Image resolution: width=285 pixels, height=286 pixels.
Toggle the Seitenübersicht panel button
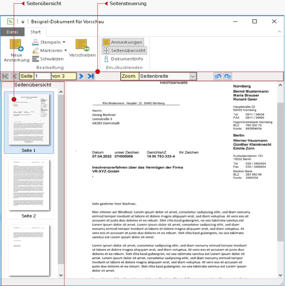pyautogui.click(x=124, y=51)
